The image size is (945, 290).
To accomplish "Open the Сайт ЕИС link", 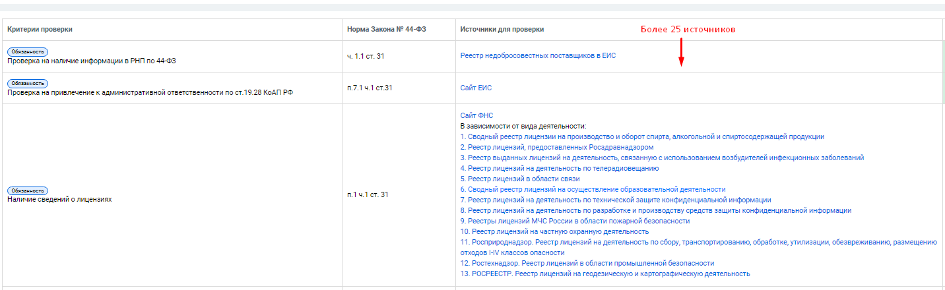I will (x=476, y=88).
